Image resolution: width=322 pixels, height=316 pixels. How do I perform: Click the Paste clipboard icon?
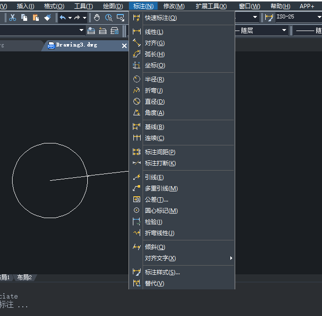(x=35, y=18)
